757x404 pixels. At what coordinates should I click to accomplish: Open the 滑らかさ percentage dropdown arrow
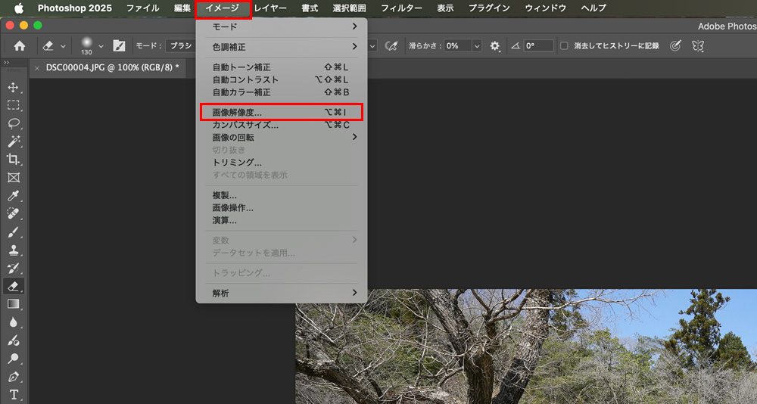click(478, 46)
